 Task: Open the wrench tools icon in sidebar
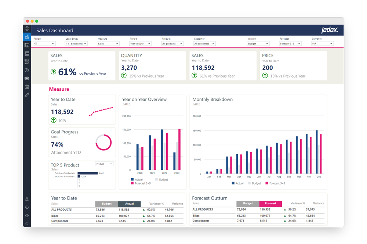pos(27,95)
